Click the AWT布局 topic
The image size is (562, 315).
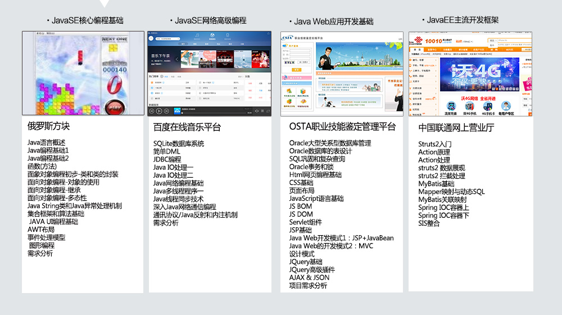tap(41, 229)
